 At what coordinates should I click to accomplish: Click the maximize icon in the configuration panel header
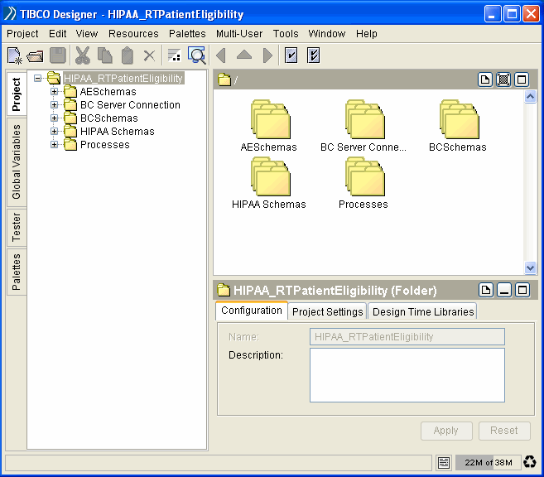point(522,290)
